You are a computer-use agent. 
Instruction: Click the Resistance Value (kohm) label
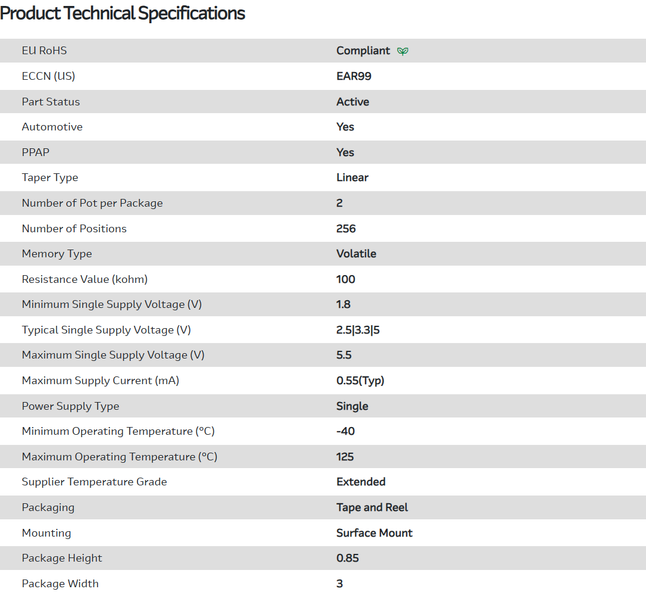(x=85, y=279)
